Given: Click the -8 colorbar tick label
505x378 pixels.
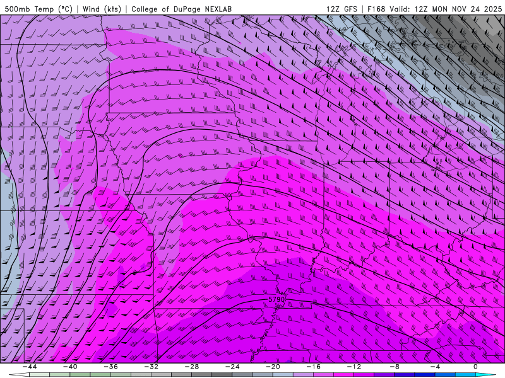Looking at the screenshot, I should (395, 367).
